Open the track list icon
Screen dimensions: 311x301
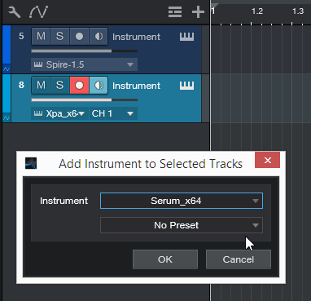(175, 12)
